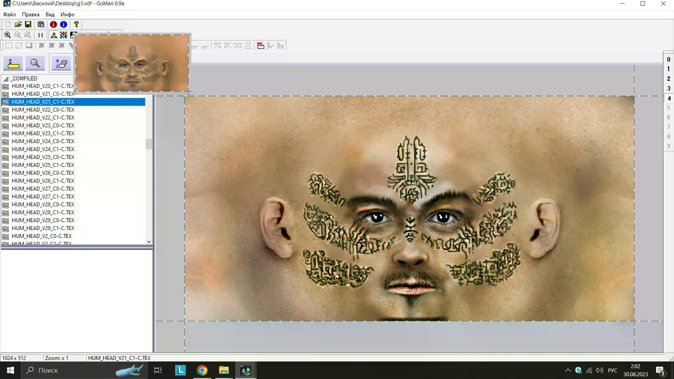Click the zoom out magnifier icon
The width and height of the screenshot is (674, 379).
18,35
